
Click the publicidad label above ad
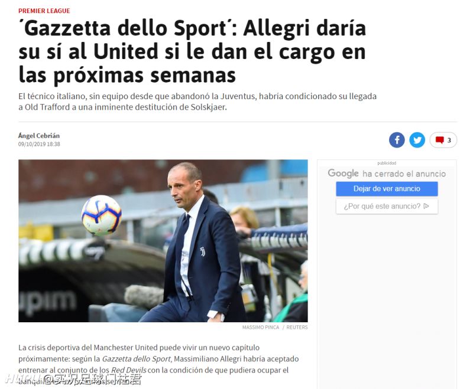[387, 163]
